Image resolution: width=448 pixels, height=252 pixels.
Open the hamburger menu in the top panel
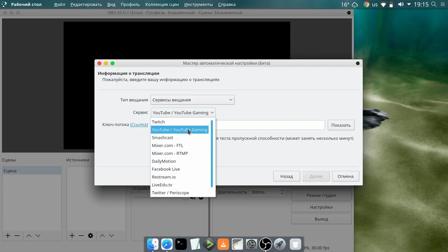click(x=443, y=5)
